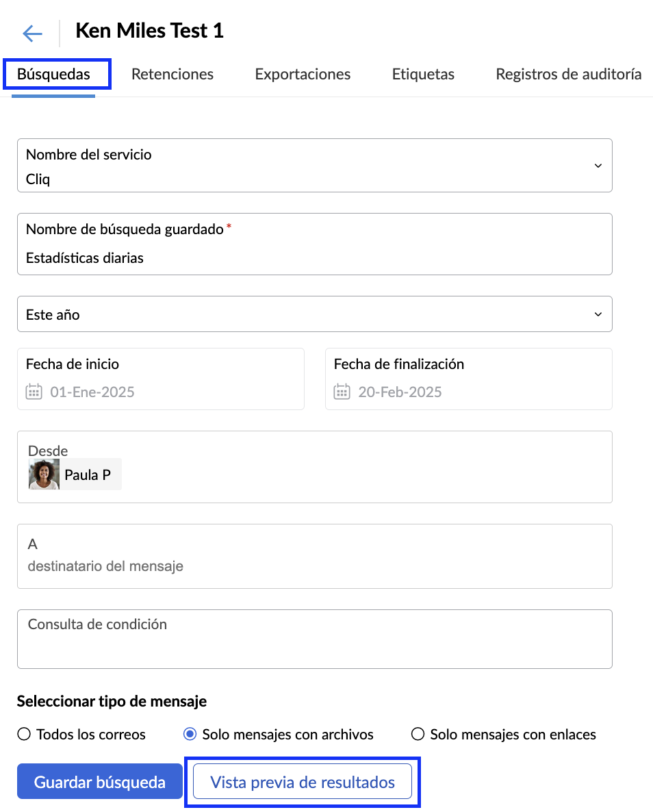Select the Búsquedas tab
This screenshot has width=653, height=812.
(54, 74)
